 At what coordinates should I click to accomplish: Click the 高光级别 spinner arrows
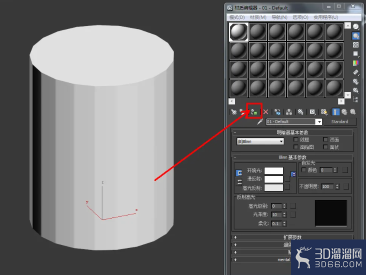pyautogui.click(x=284, y=206)
